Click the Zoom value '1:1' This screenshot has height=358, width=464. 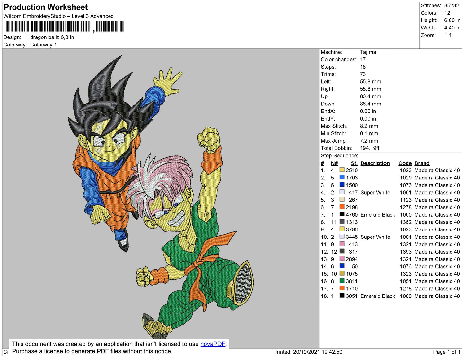pos(448,35)
